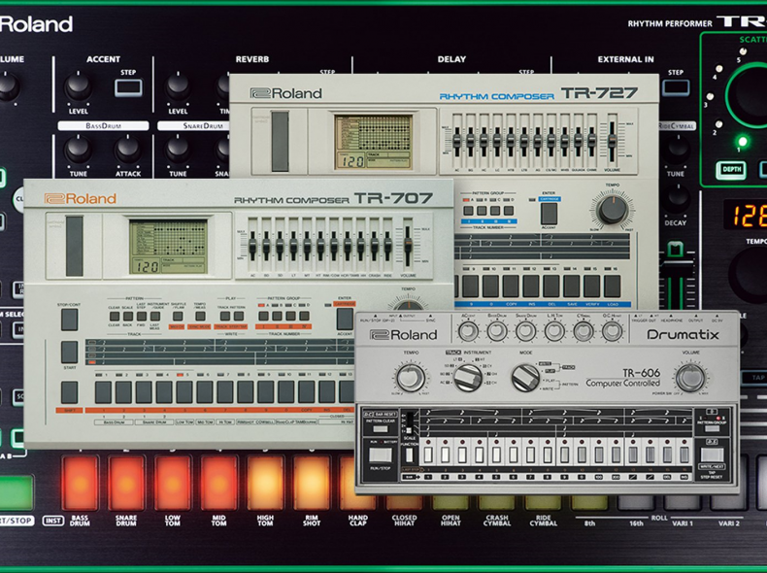This screenshot has width=767, height=573.
Task: Toggle the Scatter DEPTH button
Action: [x=731, y=170]
